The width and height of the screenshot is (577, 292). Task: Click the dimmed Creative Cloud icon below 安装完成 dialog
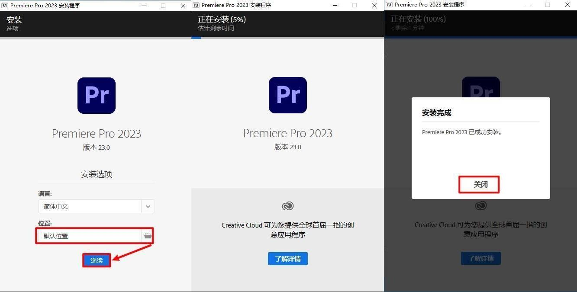[x=481, y=205]
